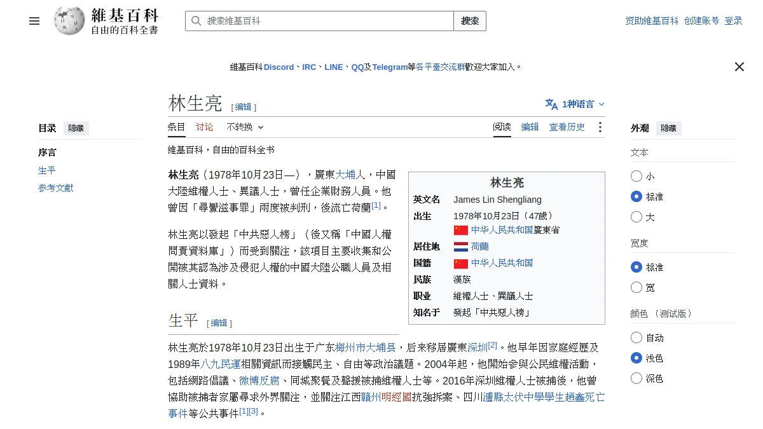The height and width of the screenshot is (429, 763).
Task: Click the China flag in 国籍 row
Action: pyautogui.click(x=461, y=263)
